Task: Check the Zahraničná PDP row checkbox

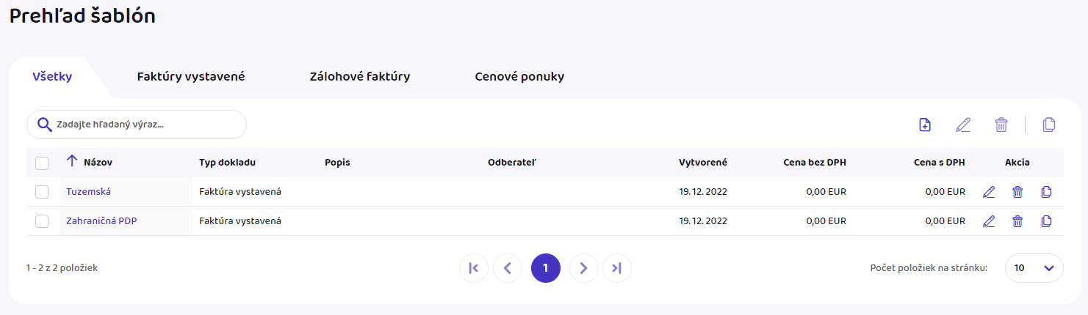Action: click(42, 220)
